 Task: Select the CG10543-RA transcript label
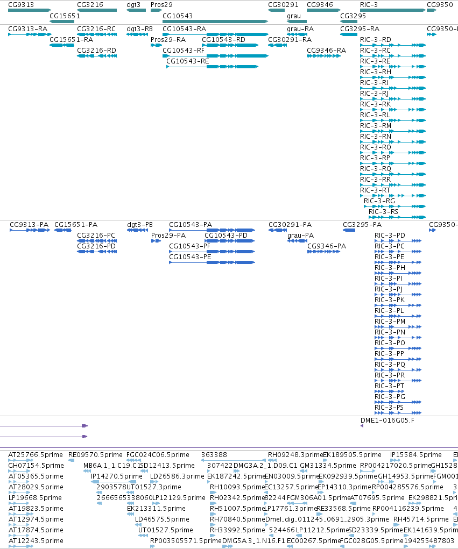coord(184,28)
